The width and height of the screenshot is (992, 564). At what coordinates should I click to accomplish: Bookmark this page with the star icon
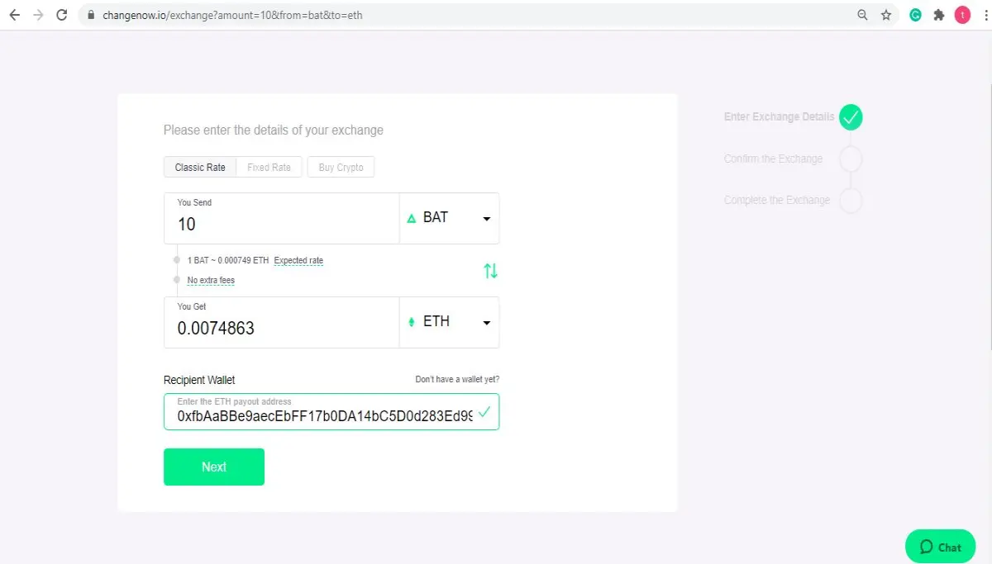886,15
